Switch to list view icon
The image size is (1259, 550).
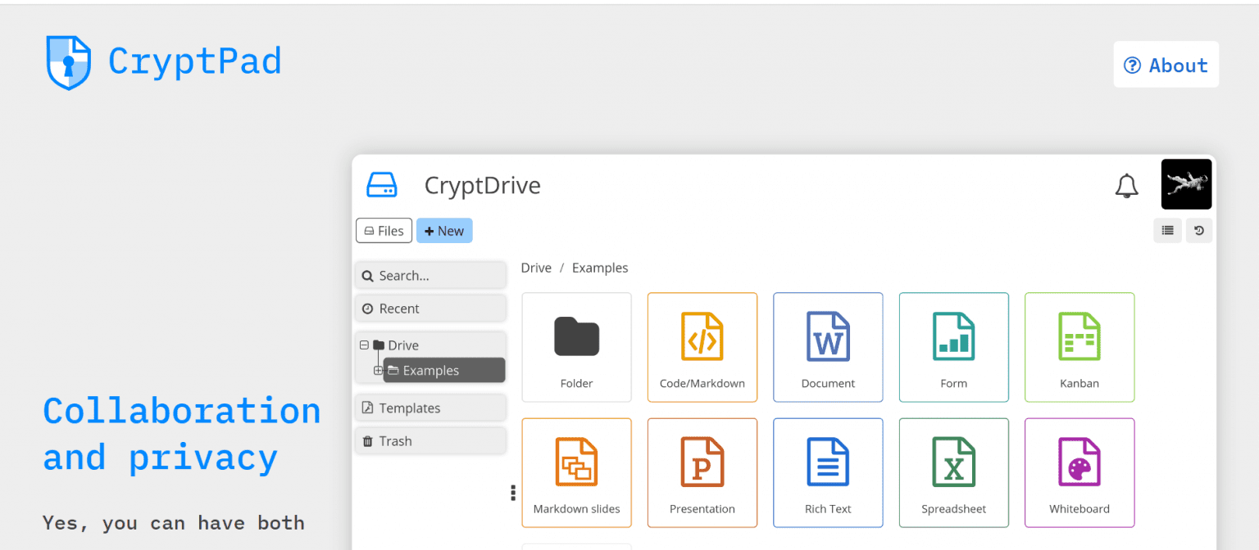tap(1167, 231)
